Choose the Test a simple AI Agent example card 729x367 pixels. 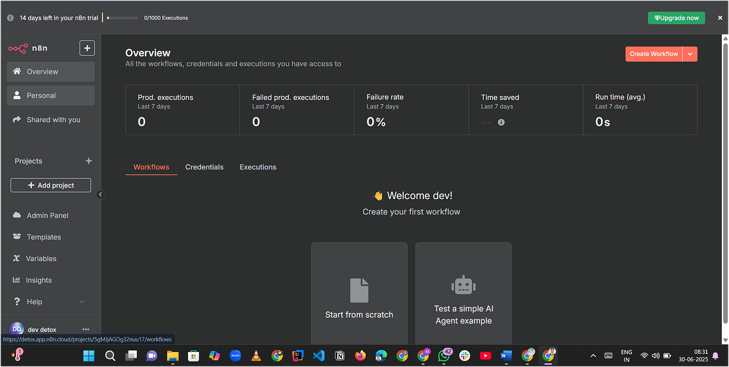[x=463, y=294]
